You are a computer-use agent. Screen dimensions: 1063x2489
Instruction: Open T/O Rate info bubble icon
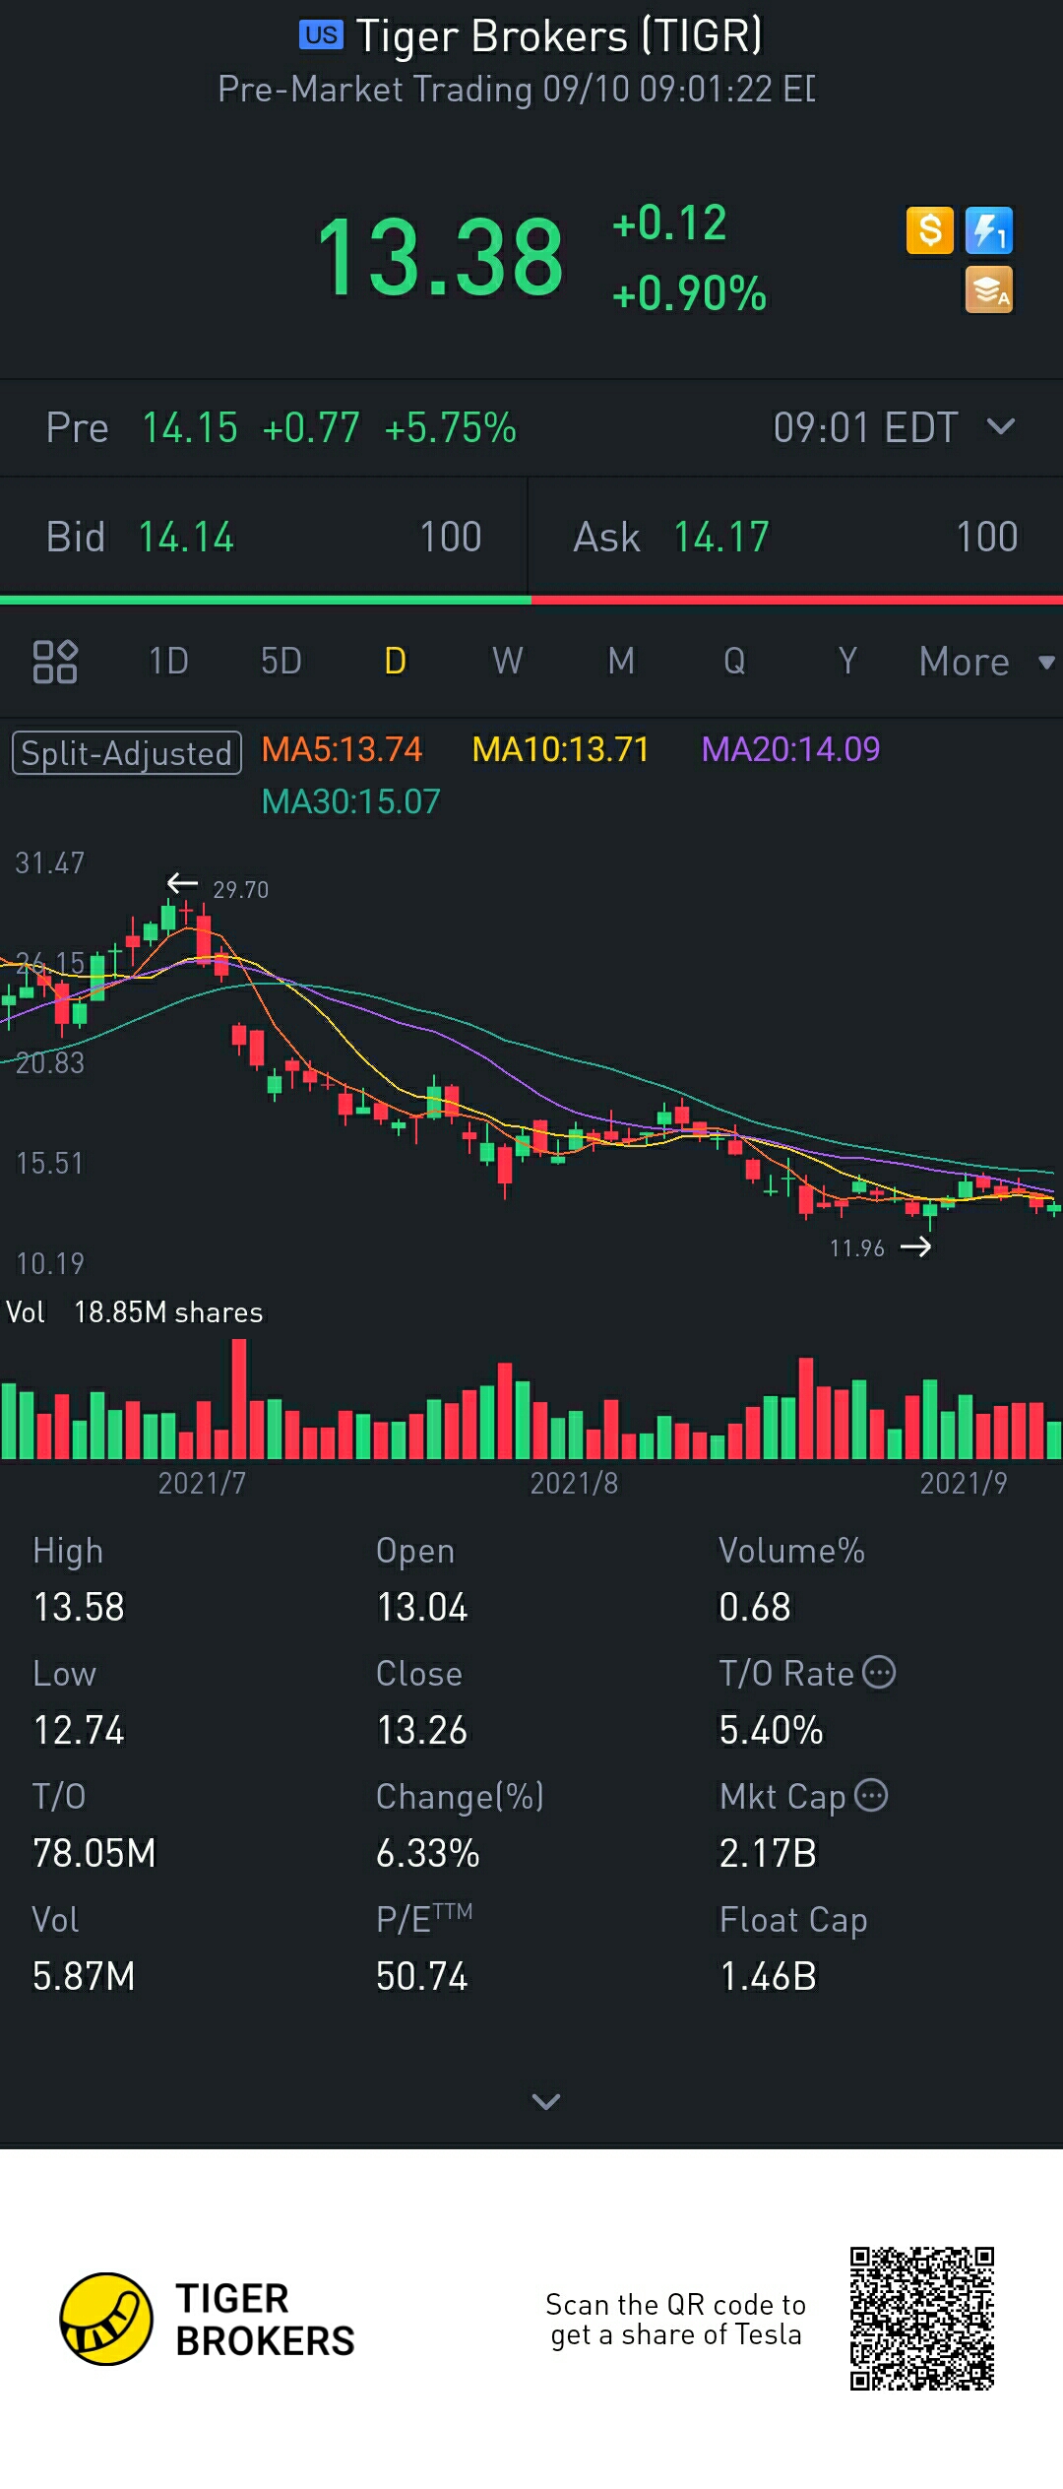(879, 1672)
